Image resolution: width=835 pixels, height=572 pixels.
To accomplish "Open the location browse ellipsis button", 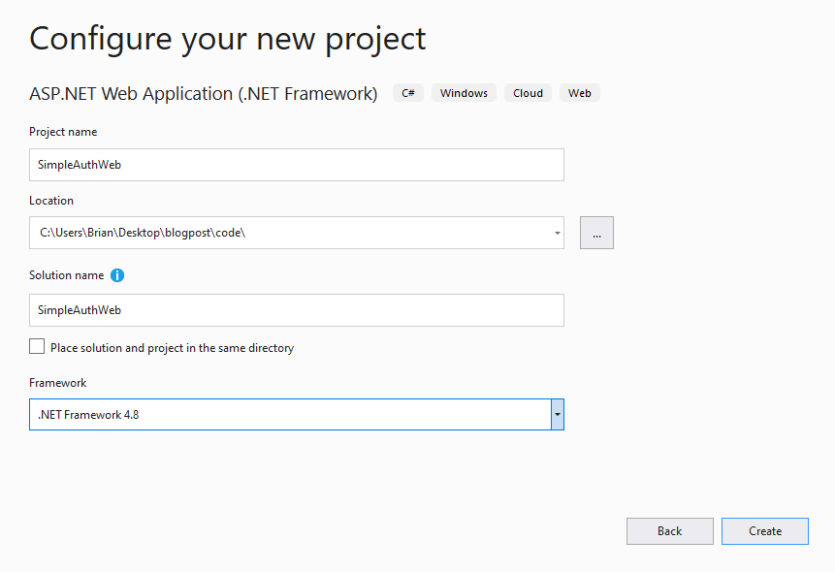I will [x=596, y=233].
